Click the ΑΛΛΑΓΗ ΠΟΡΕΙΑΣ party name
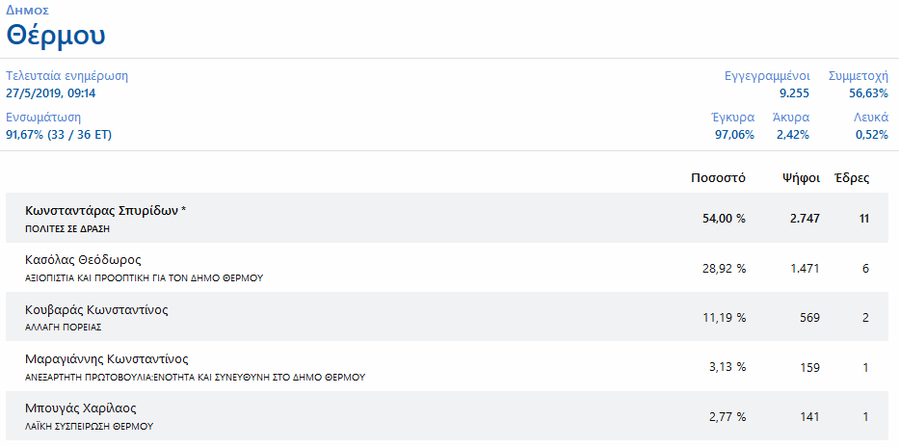The width and height of the screenshot is (899, 447). coord(63,328)
